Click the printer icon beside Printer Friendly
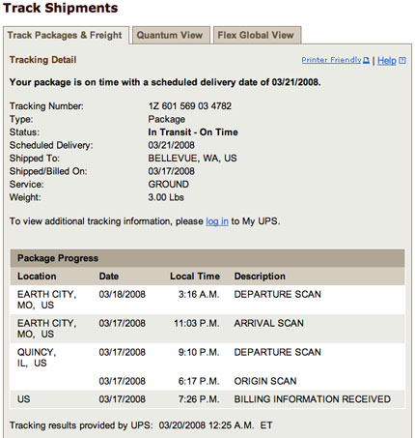Viewport: 415px width, 438px height. [366, 60]
